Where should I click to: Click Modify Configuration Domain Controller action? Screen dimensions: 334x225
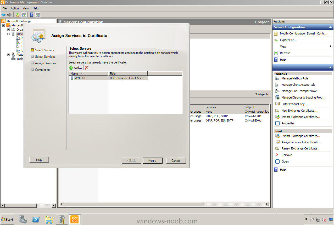pyautogui.click(x=303, y=33)
